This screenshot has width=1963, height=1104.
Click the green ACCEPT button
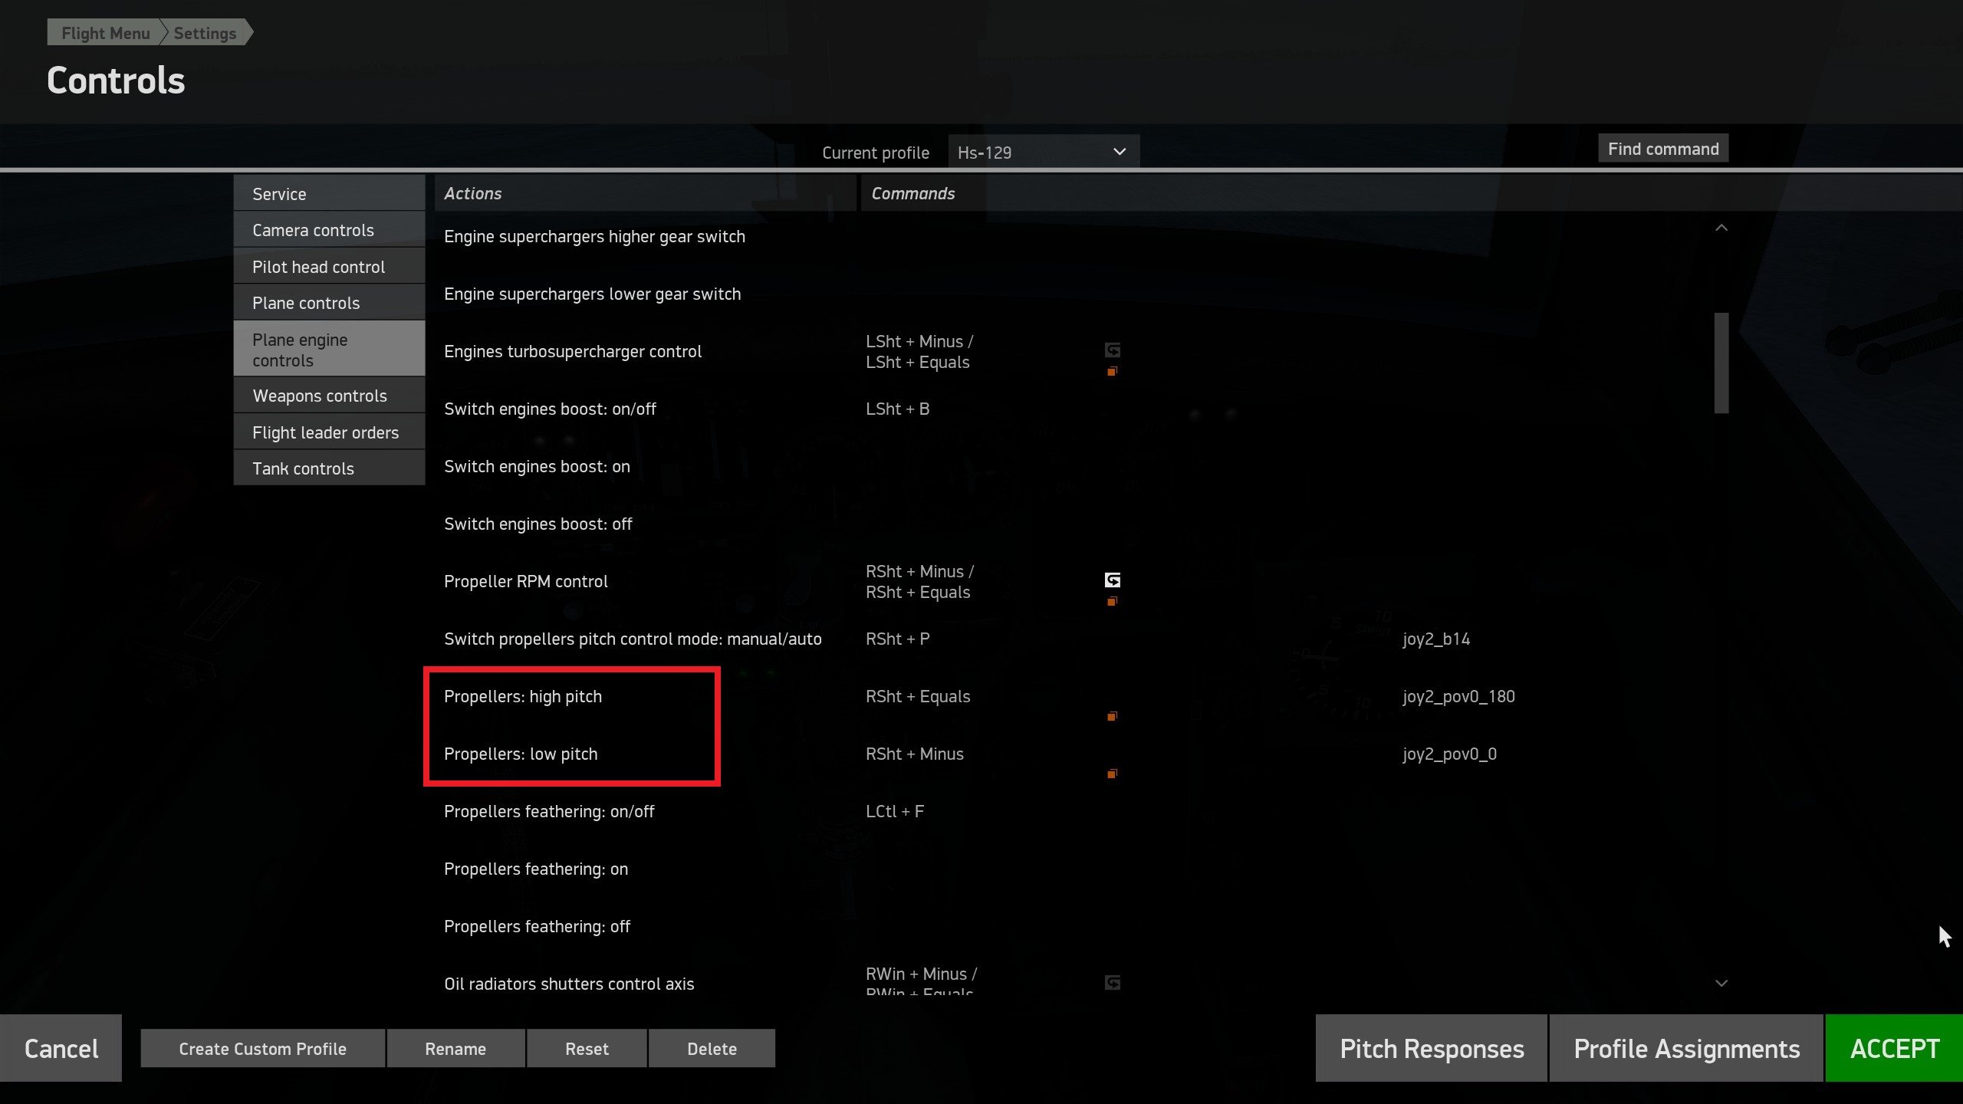[x=1894, y=1048]
